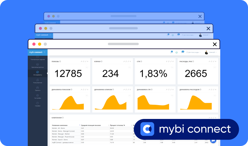Refresh the Показы widget
Screen dimensions: 248x146
tap(84, 61)
